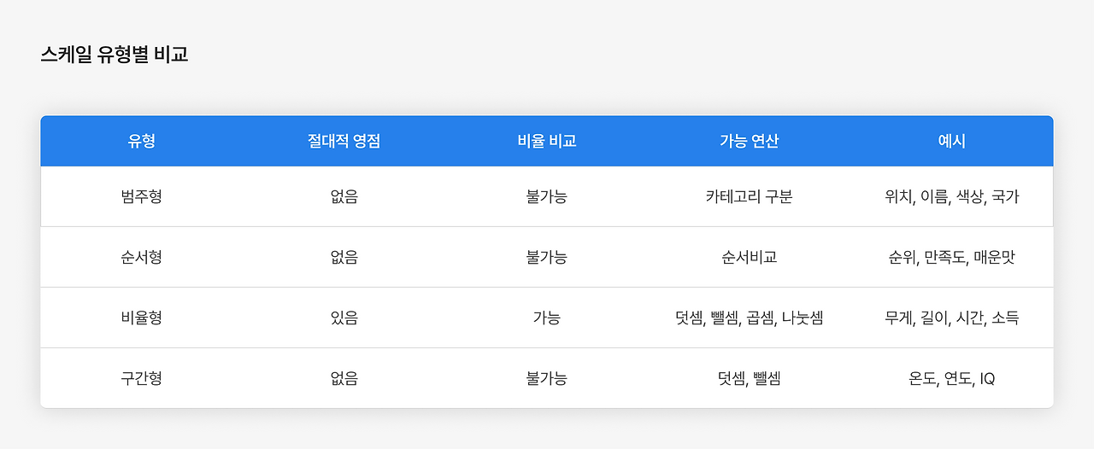Select the 위치, 이름, 색상, 국가 cell
1094x449 pixels.
[951, 196]
